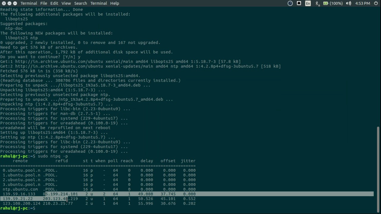The image size is (381, 214).
Task: Click the remote address 139.59.16.133
Action: [19, 194]
